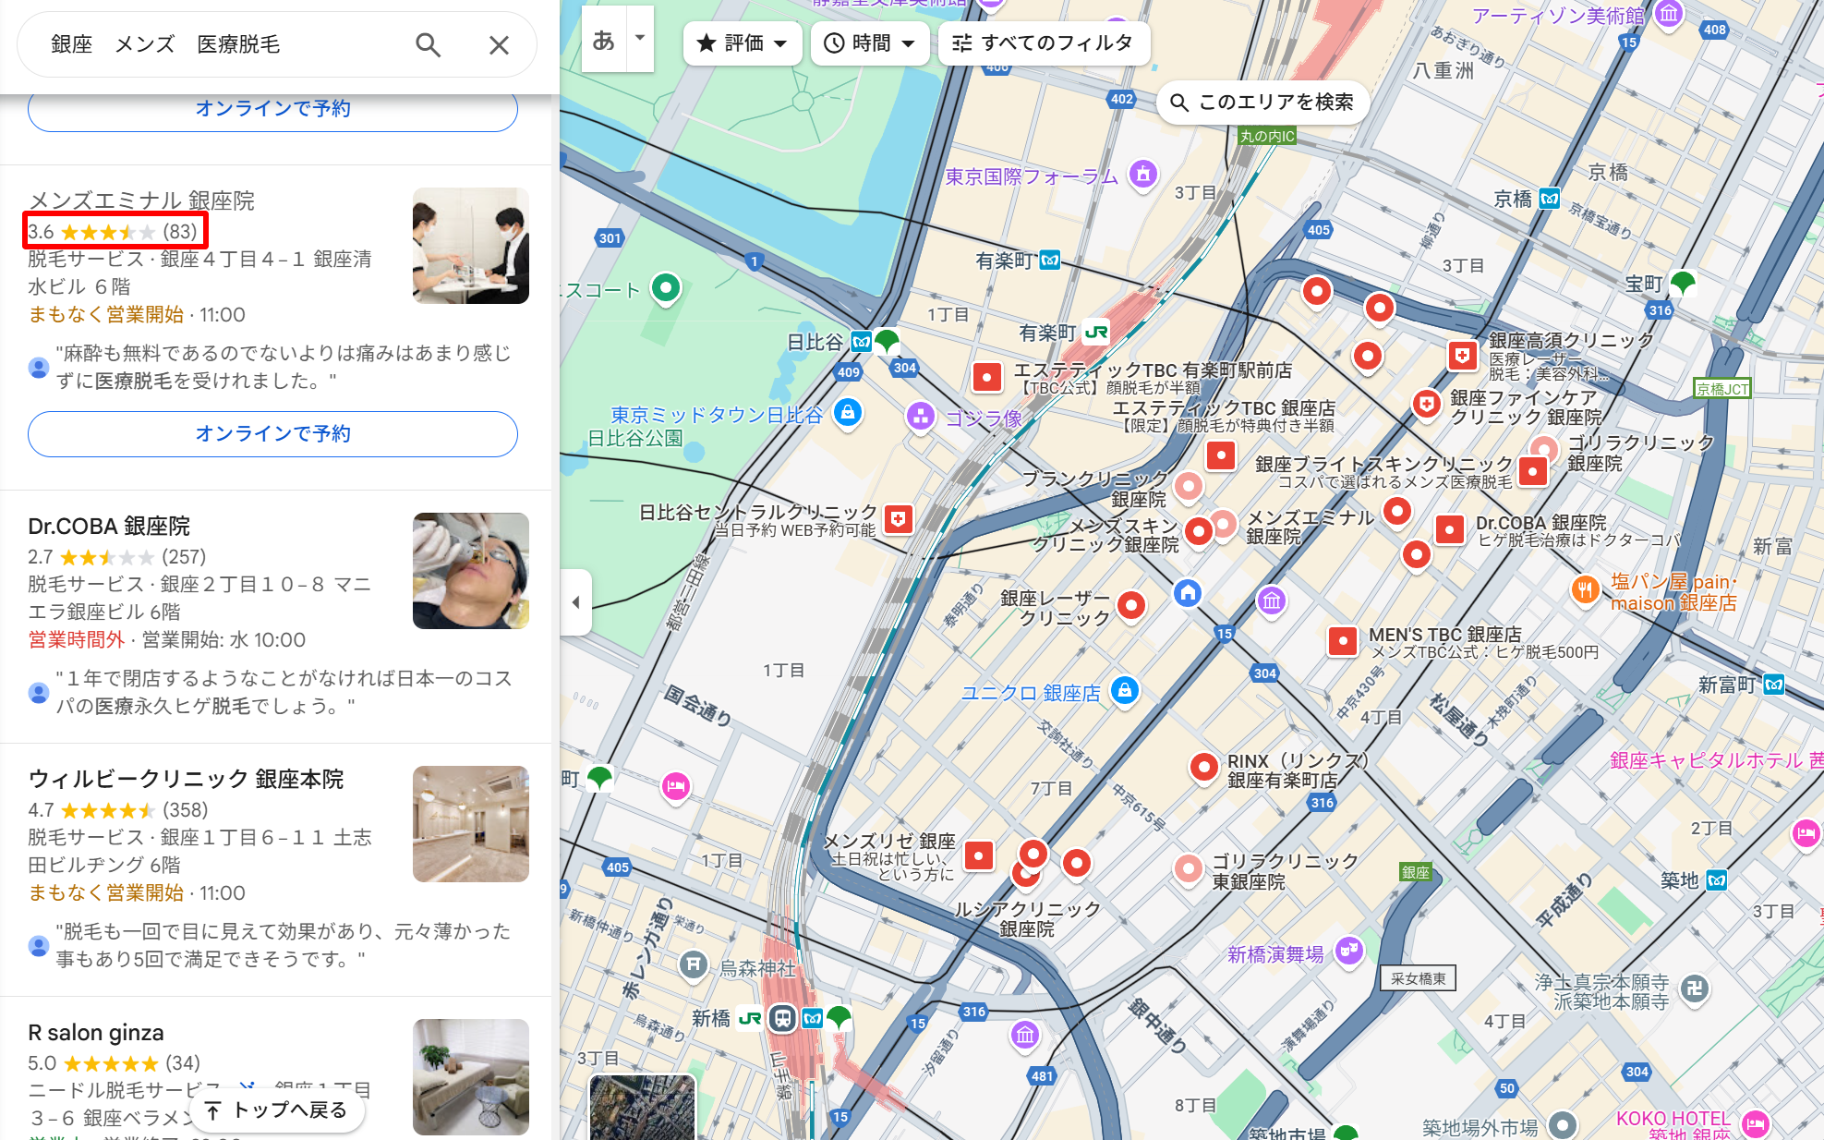The height and width of the screenshot is (1140, 1824).
Task: Open すべてのフィルタ all filters
Action: [1044, 43]
